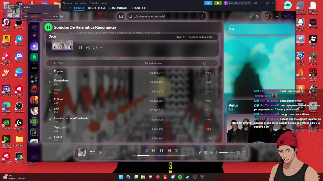Viewport: 323px width, 181px height.
Task: Create a playlist with the plus icon
Action: [34, 36]
